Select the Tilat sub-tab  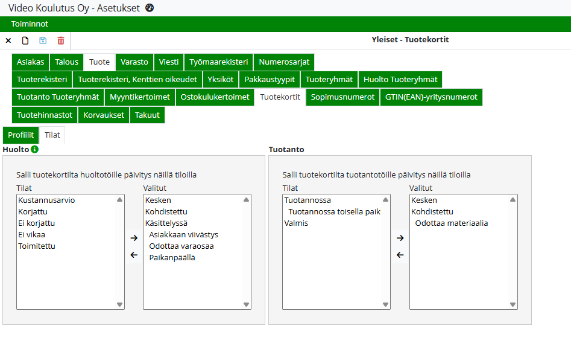[52, 135]
